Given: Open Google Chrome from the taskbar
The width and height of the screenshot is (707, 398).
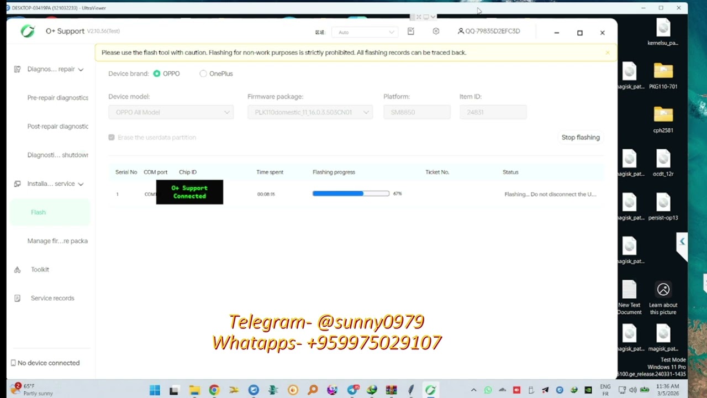Looking at the screenshot, I should [214, 390].
